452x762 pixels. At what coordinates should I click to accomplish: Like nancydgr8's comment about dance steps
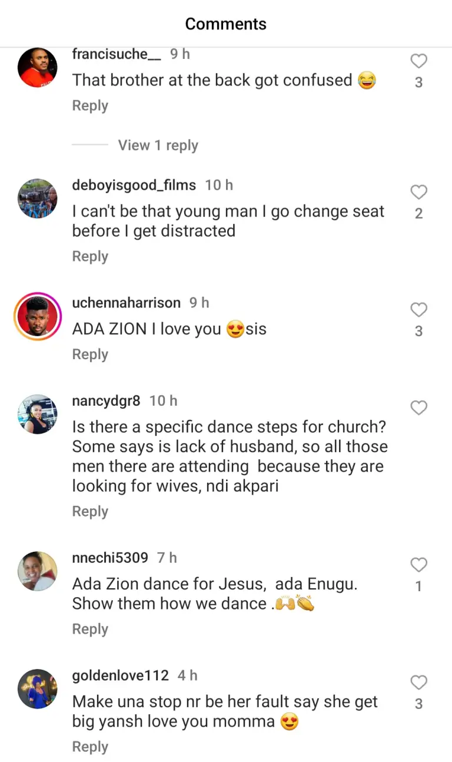point(418,408)
